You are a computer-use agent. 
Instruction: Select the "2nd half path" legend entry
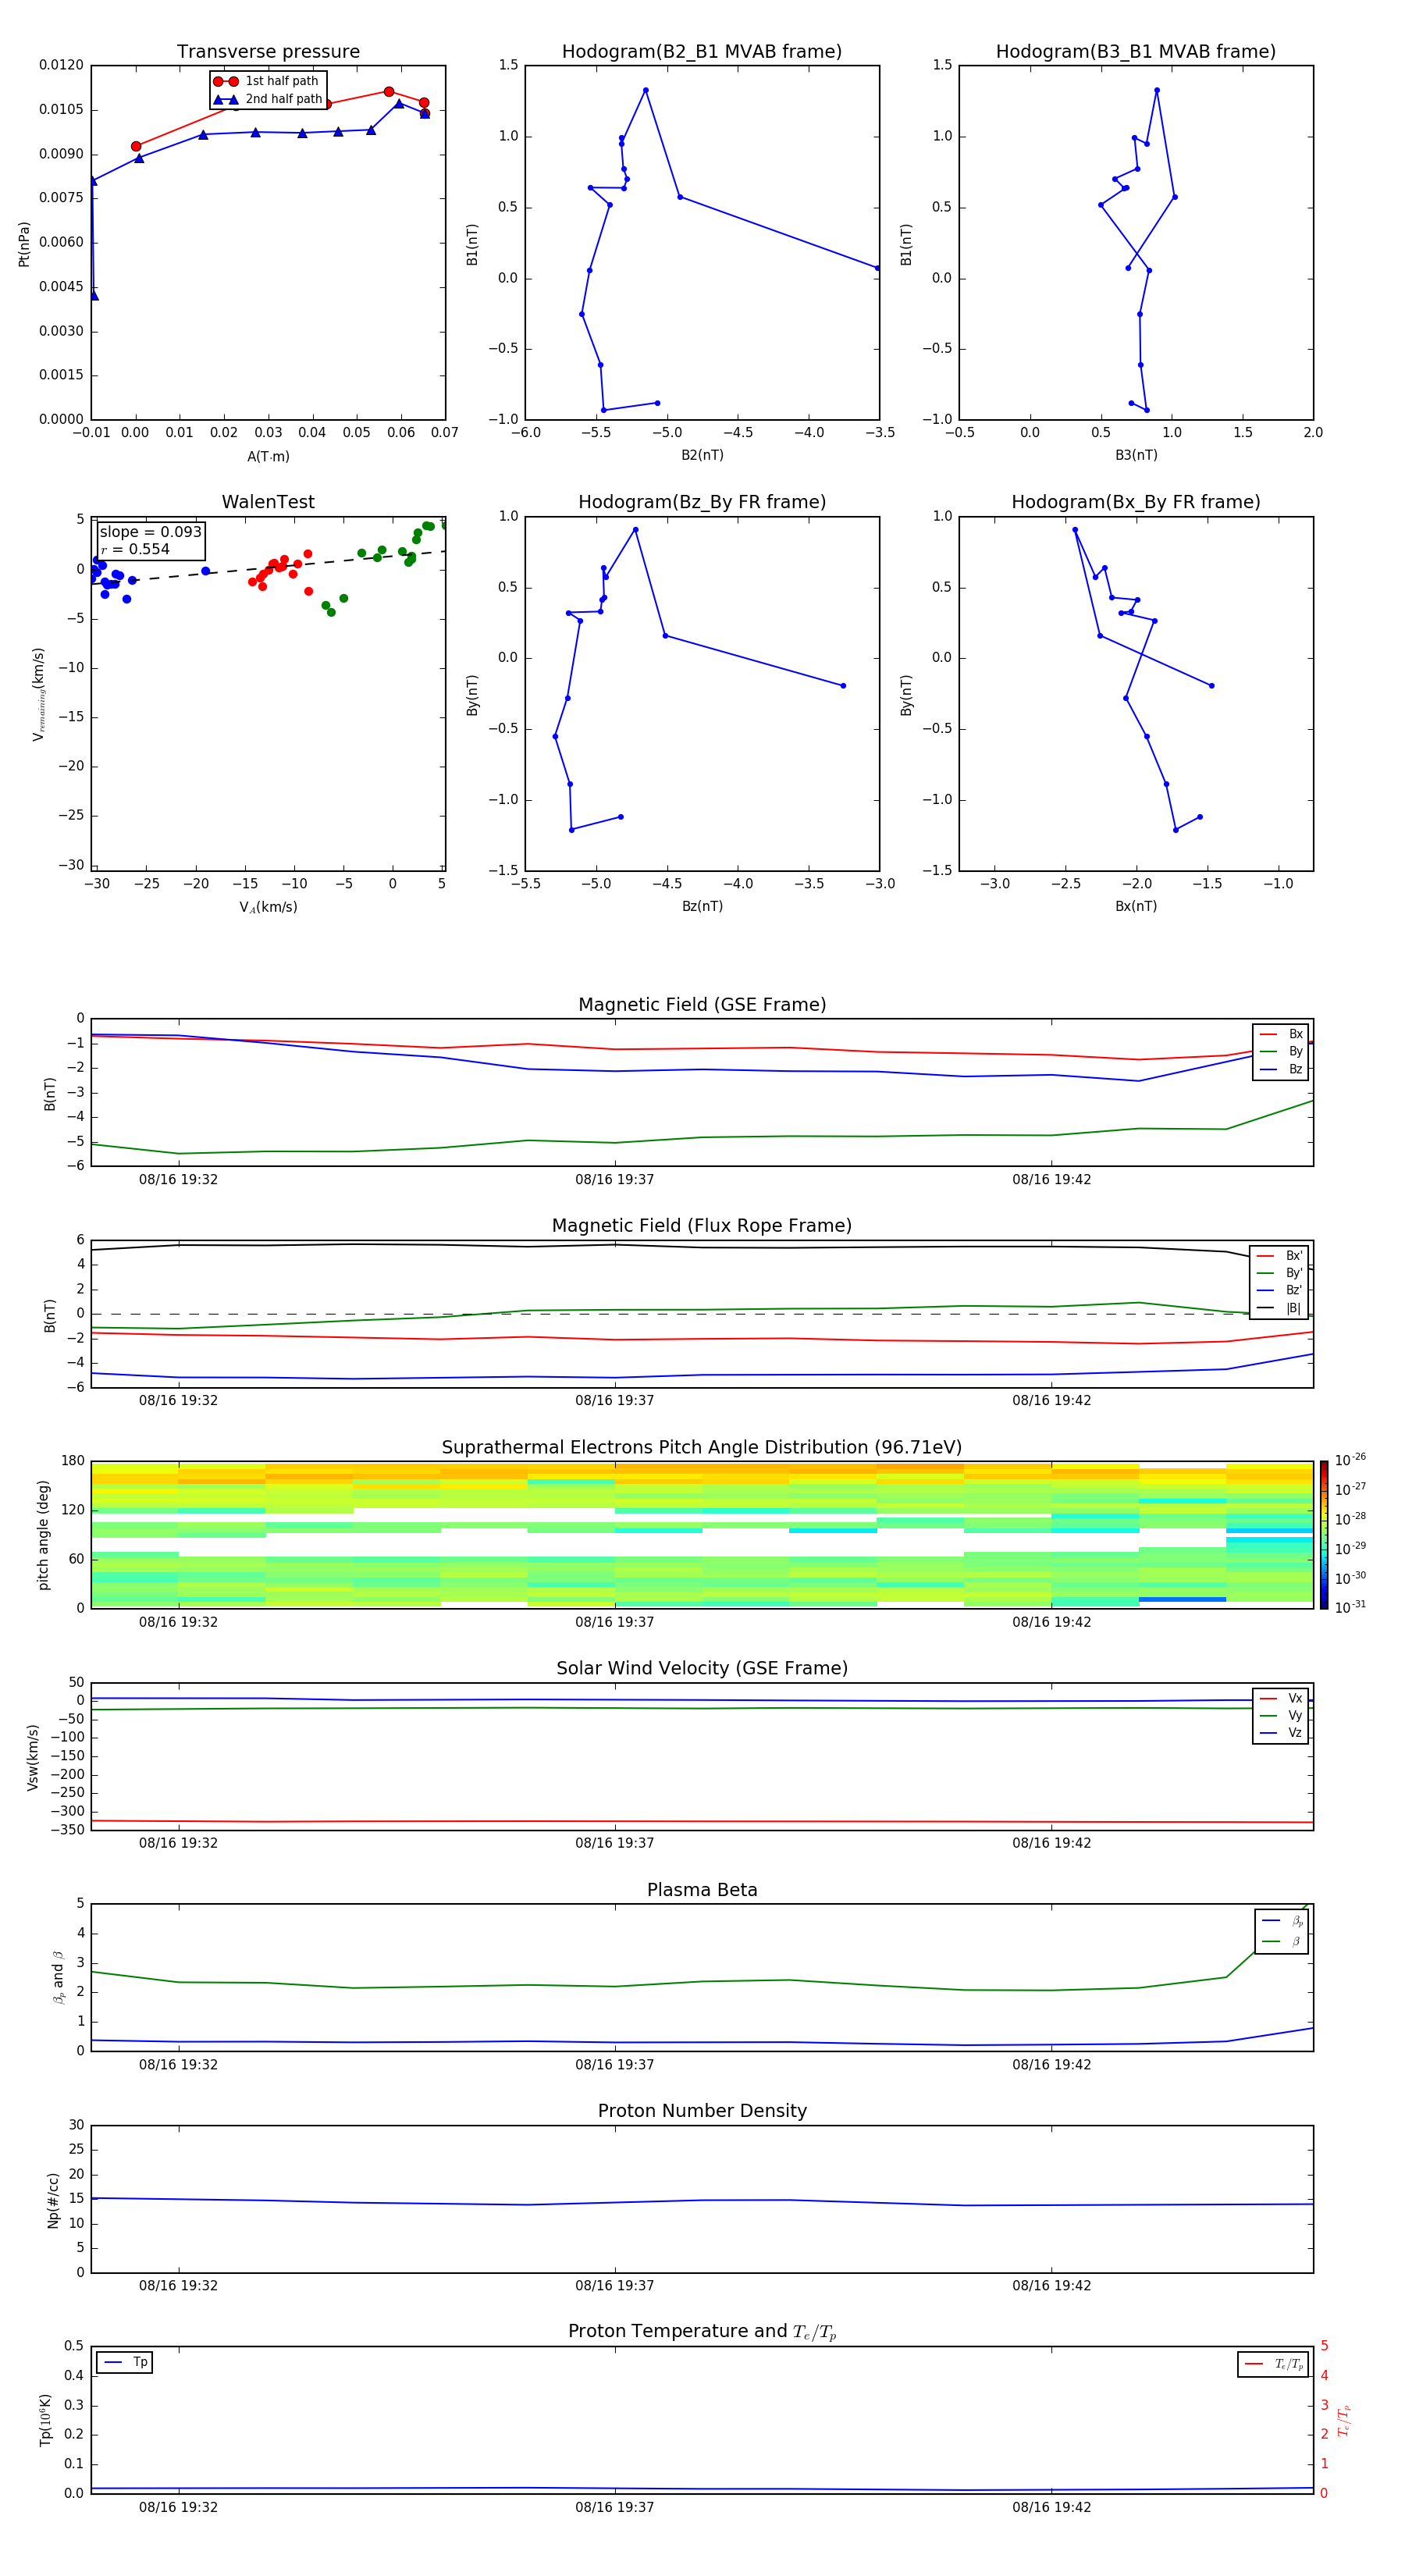[x=268, y=99]
